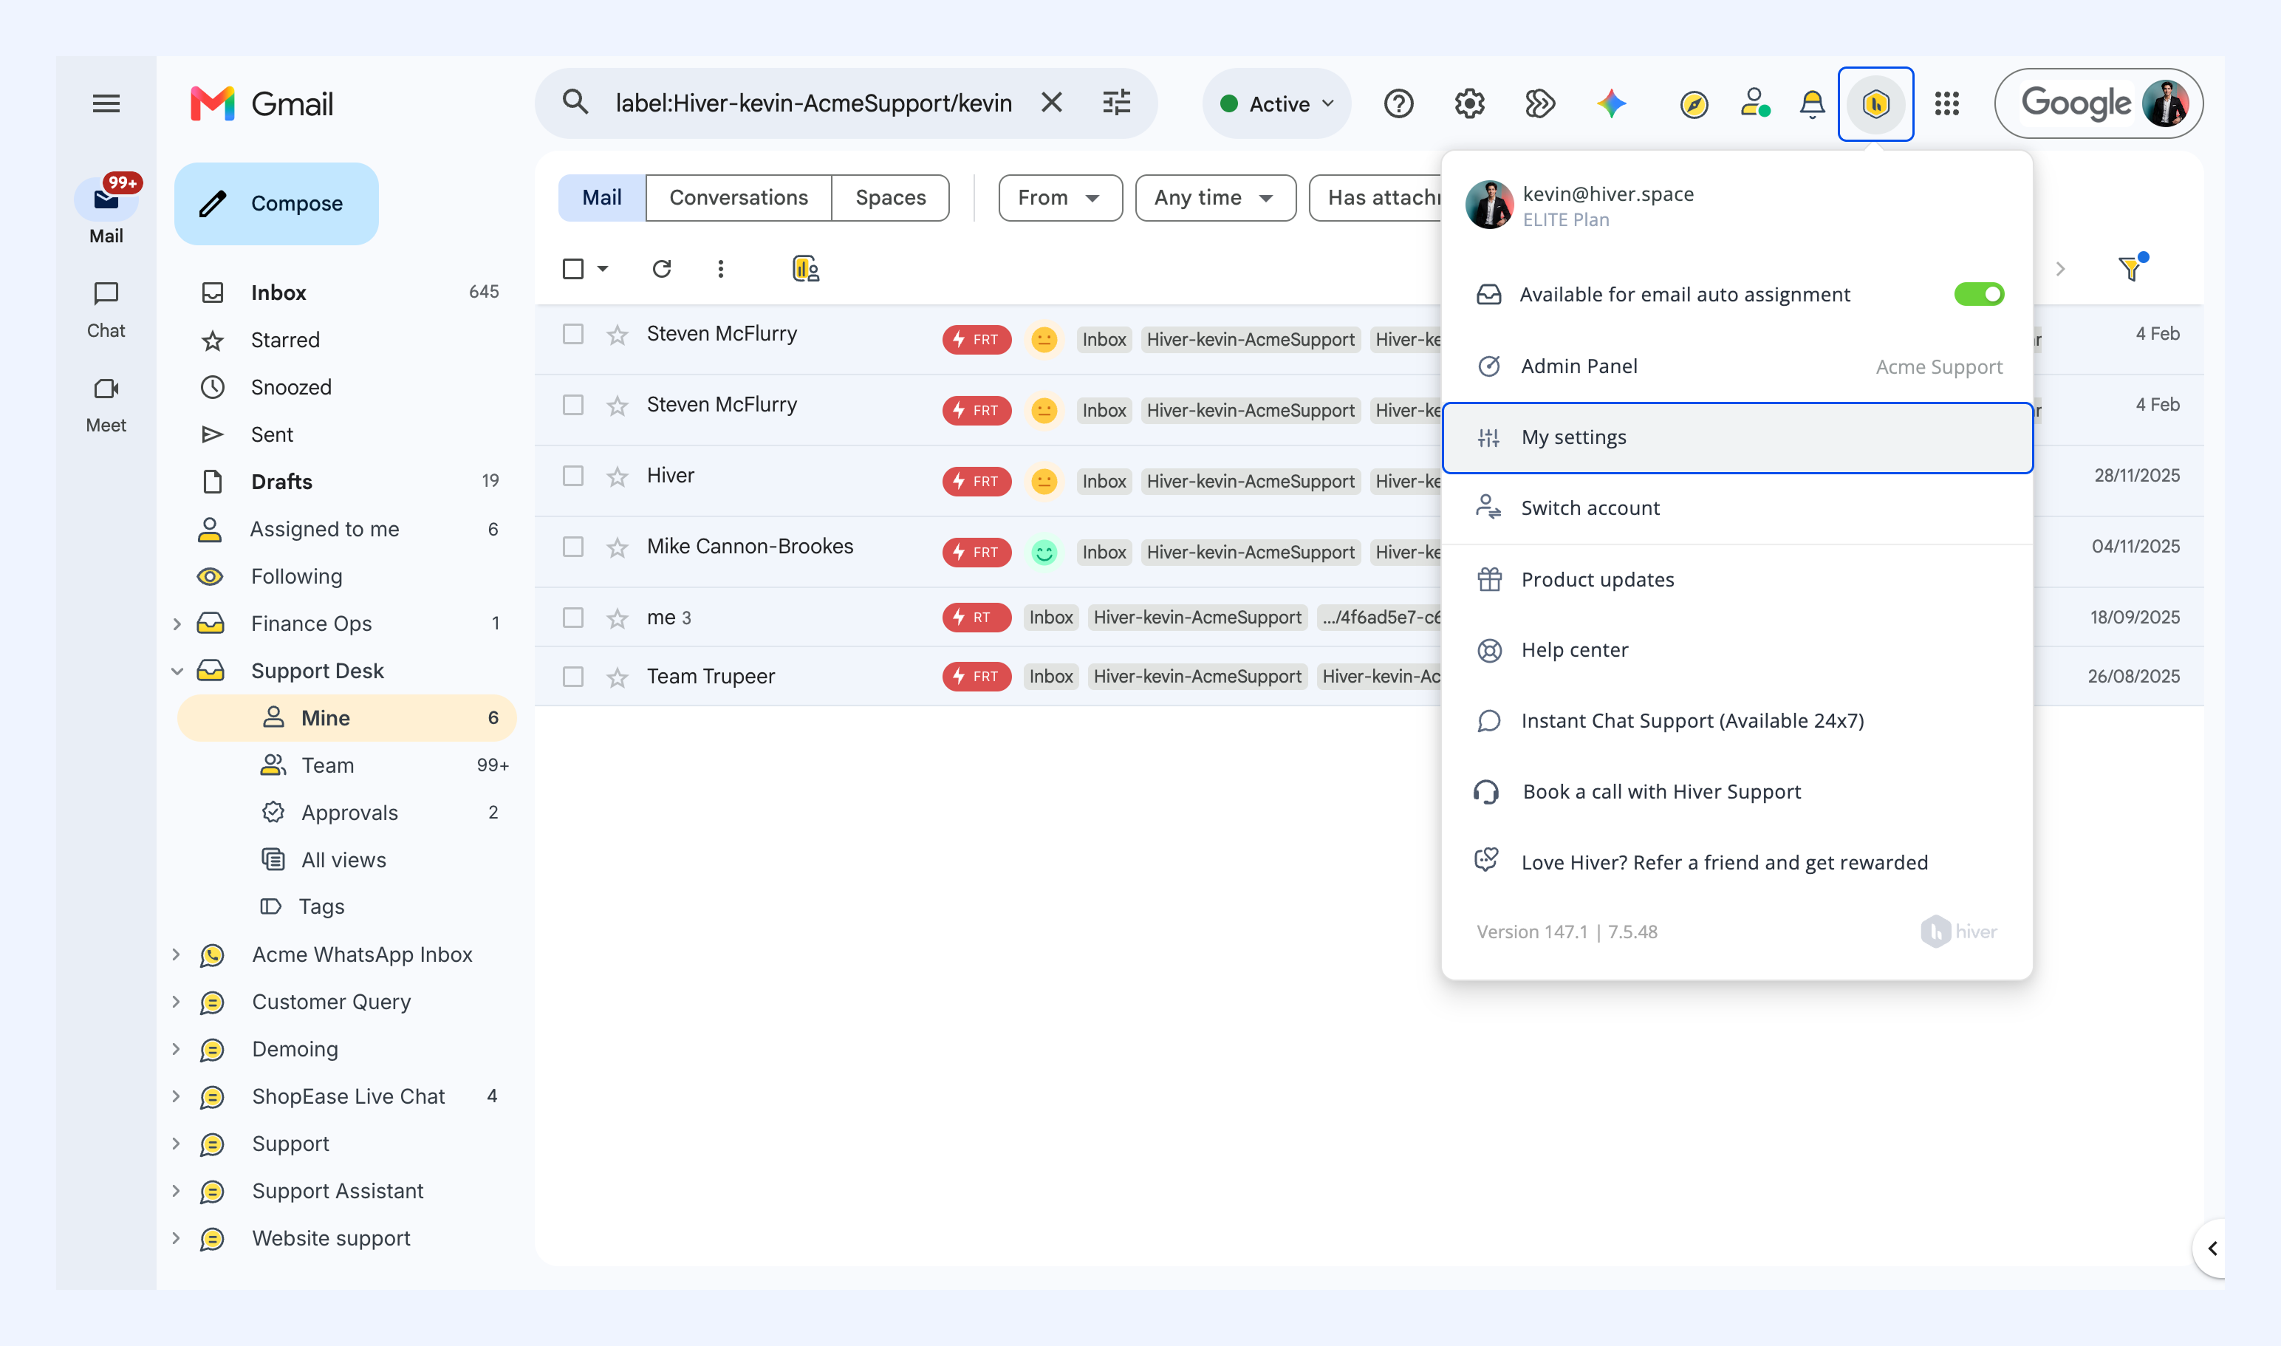Open the main menu hamburger icon

tap(106, 103)
